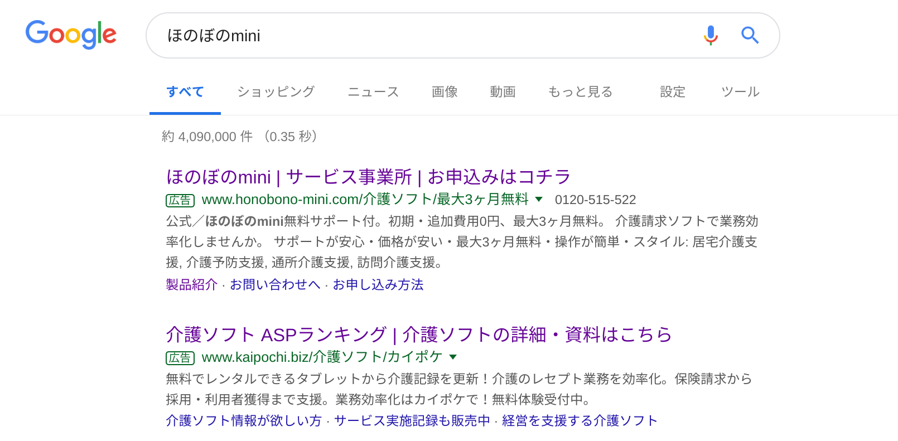Expand dropdown arrow beside kaipochi URL
The height and width of the screenshot is (441, 898).
coord(453,357)
